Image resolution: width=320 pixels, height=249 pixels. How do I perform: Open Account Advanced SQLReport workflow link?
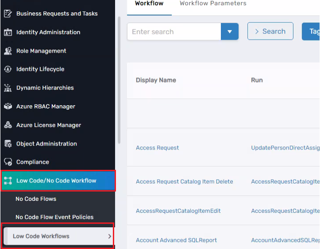click(176, 240)
